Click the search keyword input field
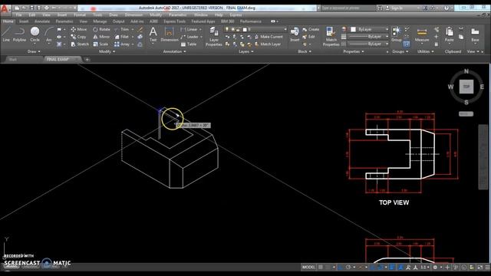The width and height of the screenshot is (491, 276). 348,8
